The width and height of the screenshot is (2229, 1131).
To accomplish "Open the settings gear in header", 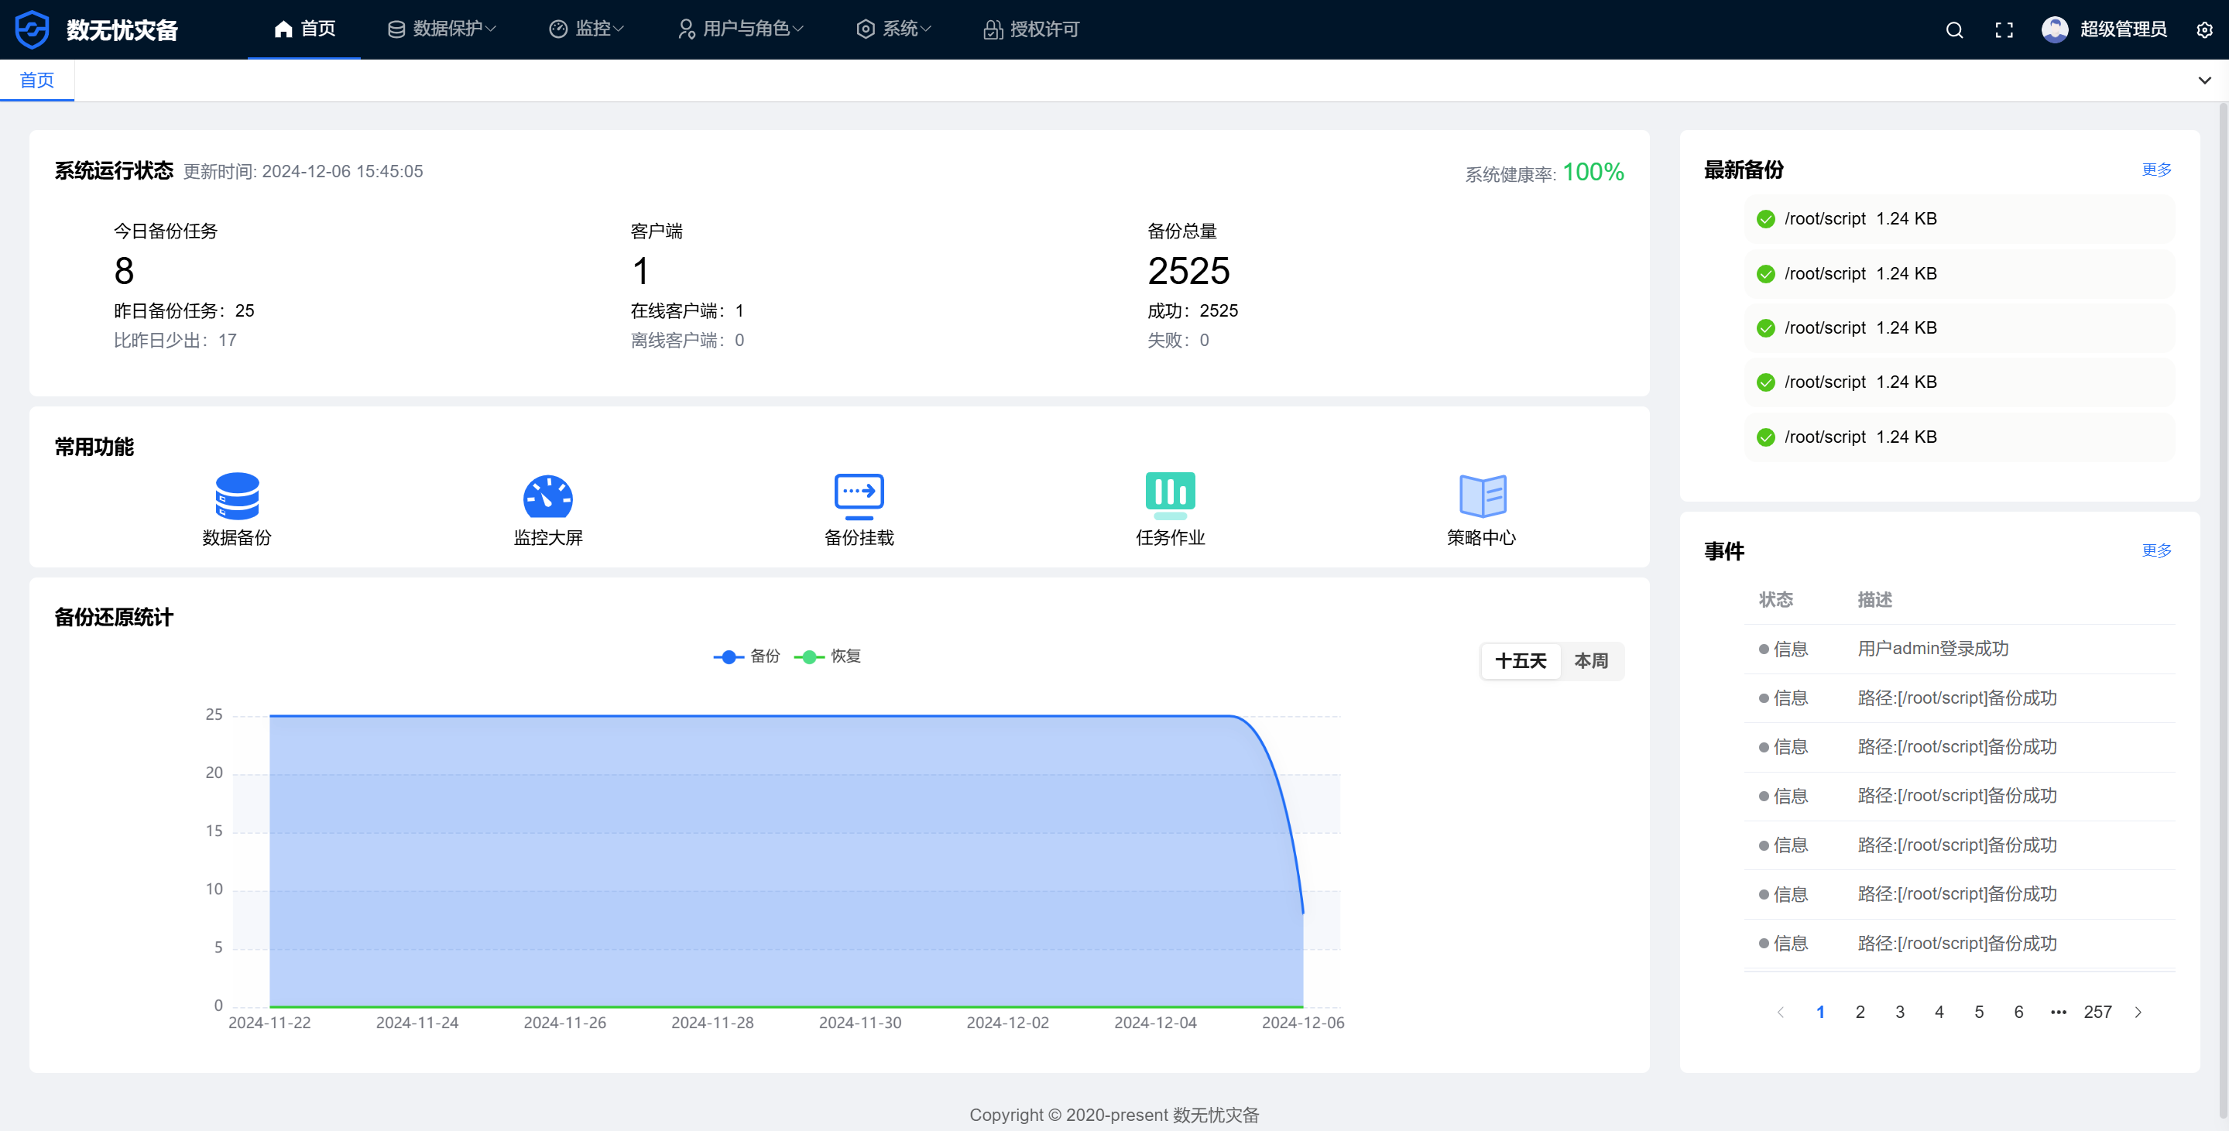I will (2205, 30).
